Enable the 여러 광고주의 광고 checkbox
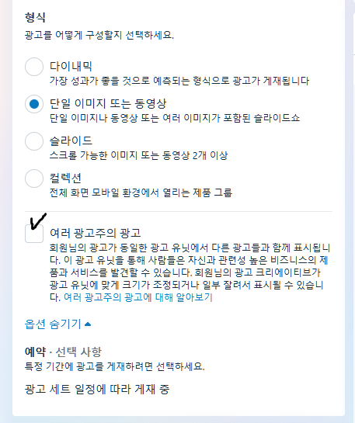Image resolution: width=355 pixels, height=423 pixels. pyautogui.click(x=34, y=234)
